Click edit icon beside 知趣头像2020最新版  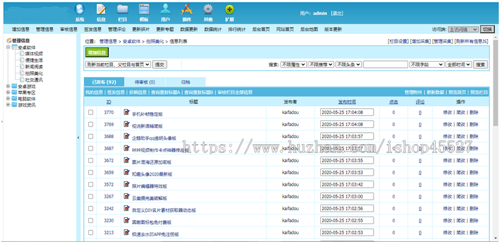[126, 172]
